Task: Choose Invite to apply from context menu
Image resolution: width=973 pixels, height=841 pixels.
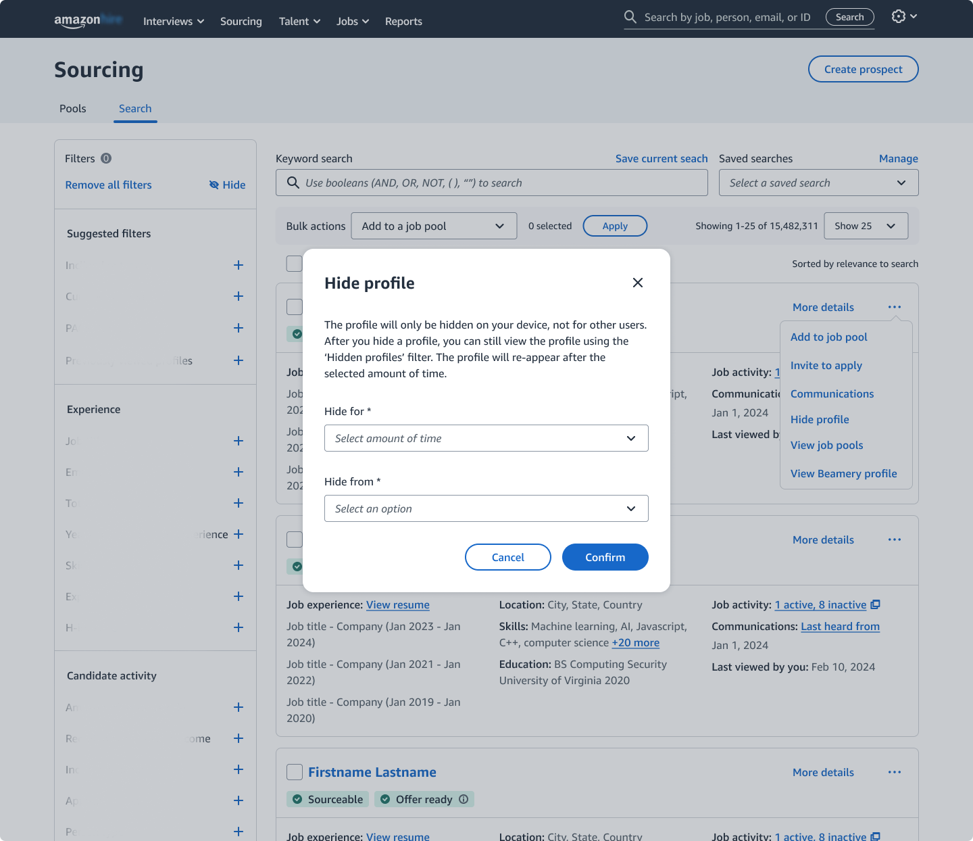Action: tap(826, 365)
